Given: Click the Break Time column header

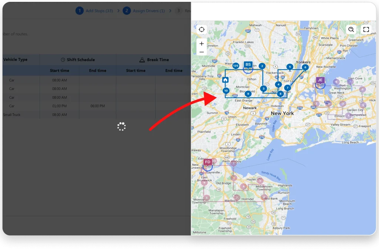Looking at the screenshot, I should pos(154,60).
